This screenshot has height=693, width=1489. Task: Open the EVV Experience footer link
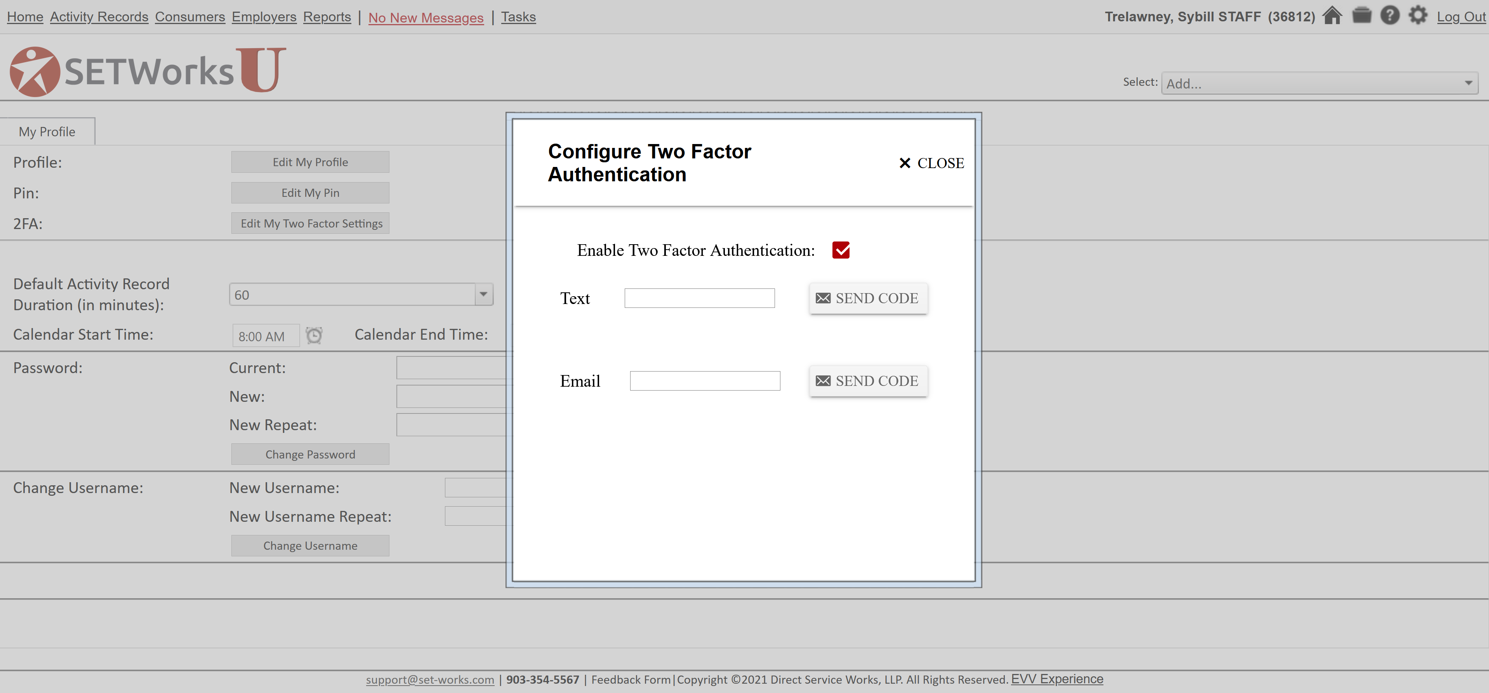coord(1056,679)
